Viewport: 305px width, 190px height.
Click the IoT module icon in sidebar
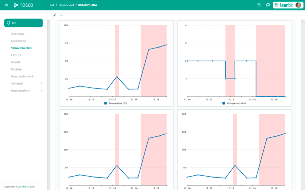[9, 23]
